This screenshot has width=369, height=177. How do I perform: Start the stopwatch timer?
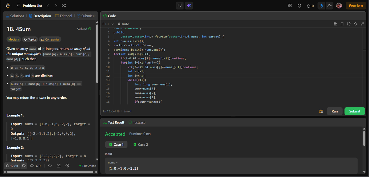[x=321, y=6]
